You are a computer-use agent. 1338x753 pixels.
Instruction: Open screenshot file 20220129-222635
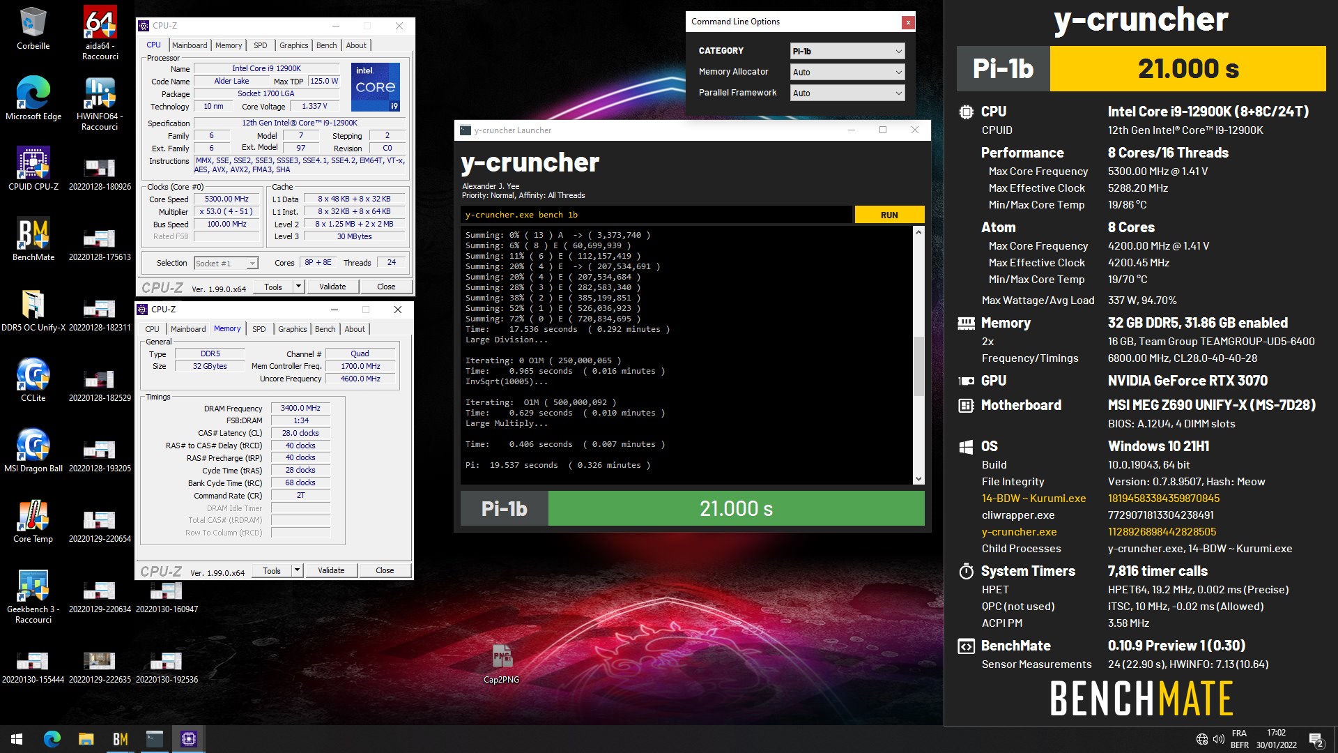(x=100, y=667)
